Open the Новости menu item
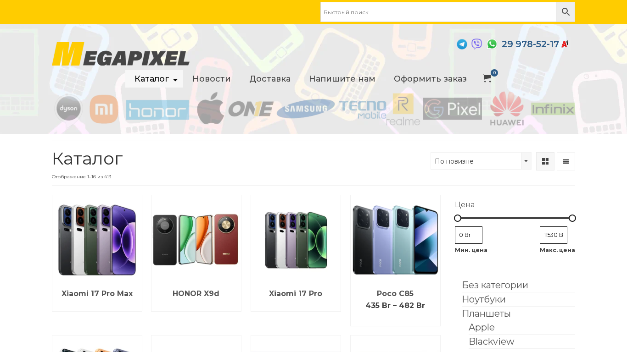This screenshot has height=352, width=627. tap(212, 79)
